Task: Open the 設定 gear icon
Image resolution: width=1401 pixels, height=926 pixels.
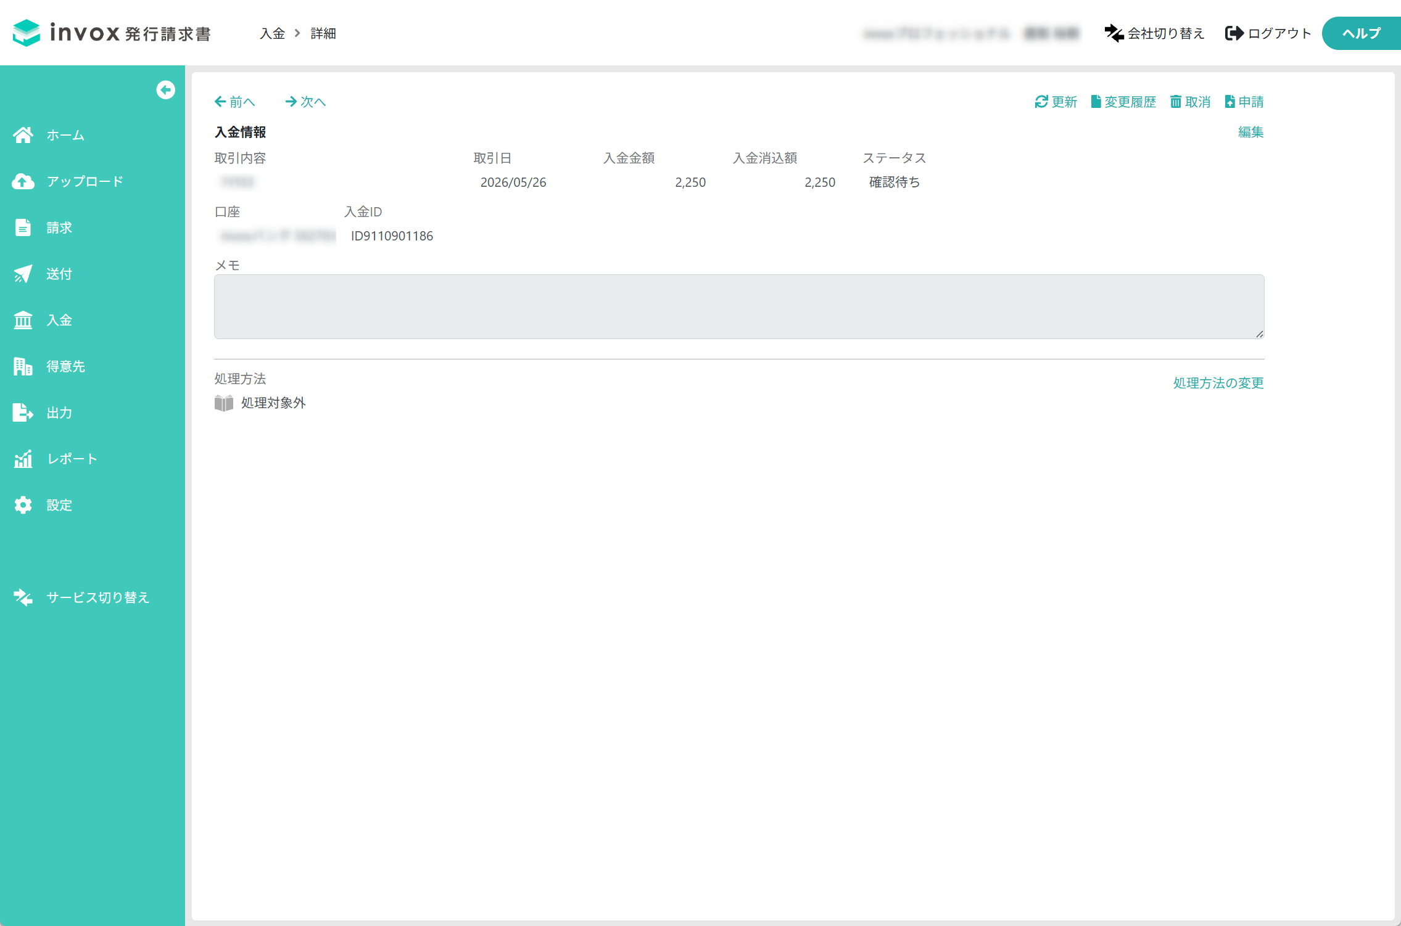Action: [23, 505]
